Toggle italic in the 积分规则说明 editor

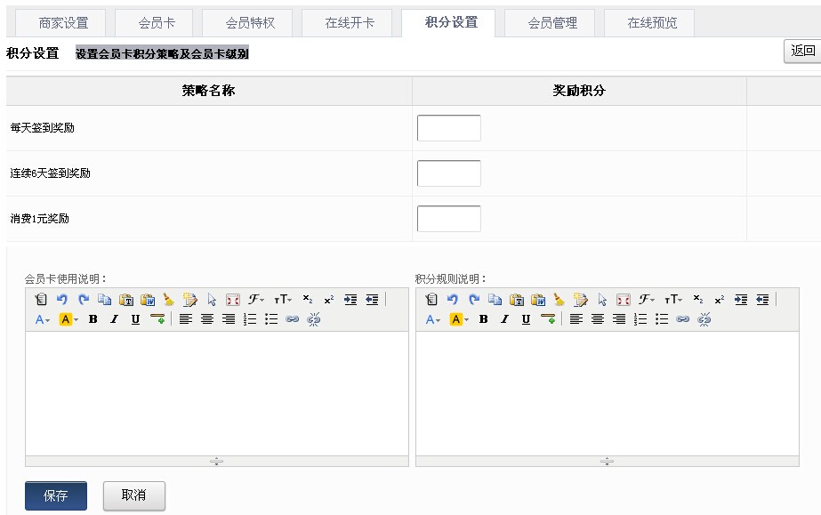(504, 319)
